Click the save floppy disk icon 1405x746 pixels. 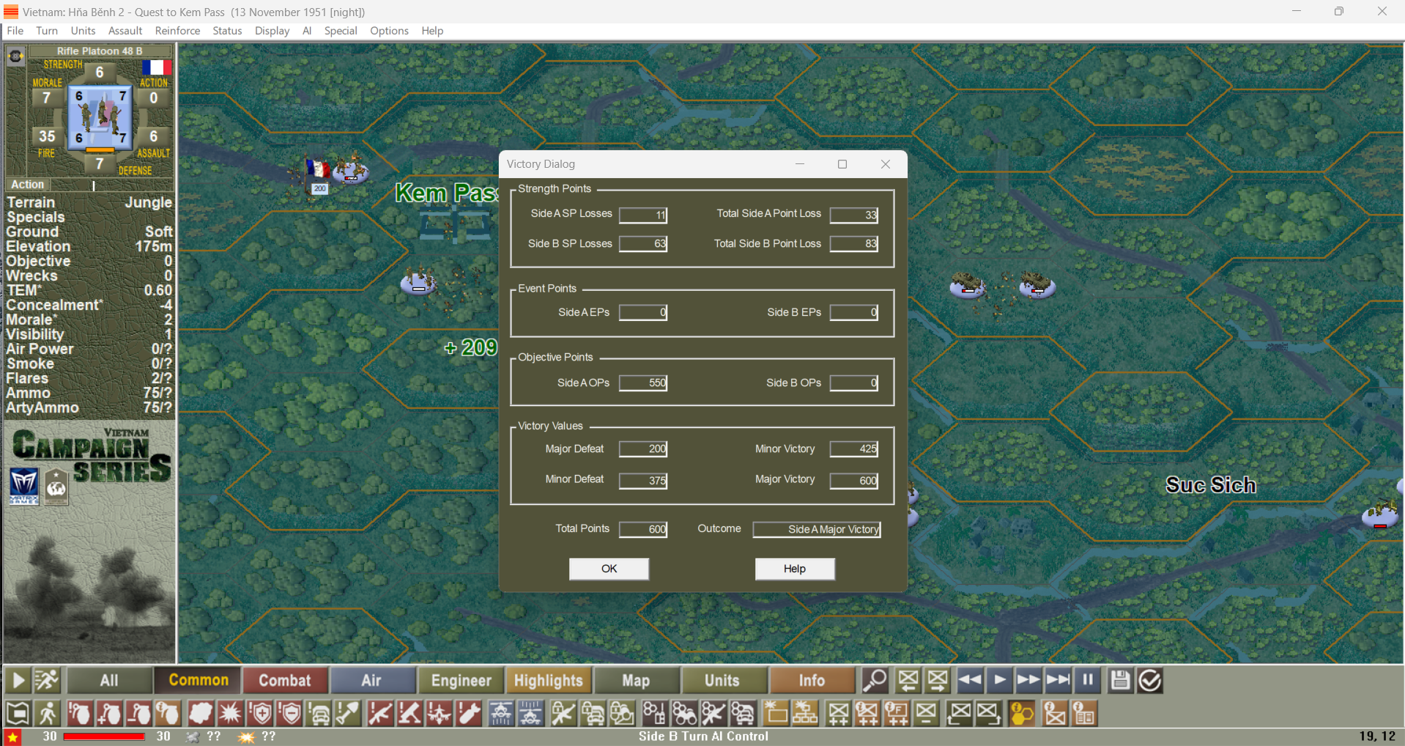(1120, 680)
